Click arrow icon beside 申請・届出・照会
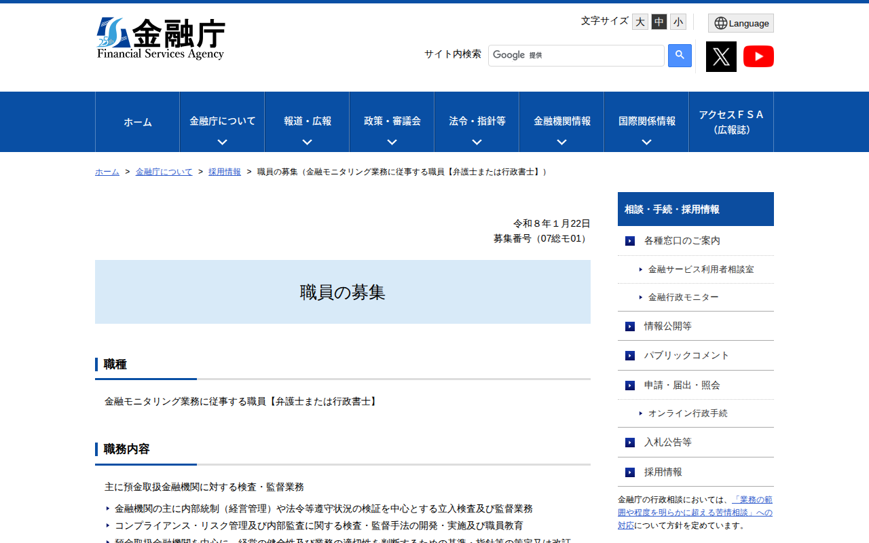This screenshot has width=869, height=543. (630, 386)
